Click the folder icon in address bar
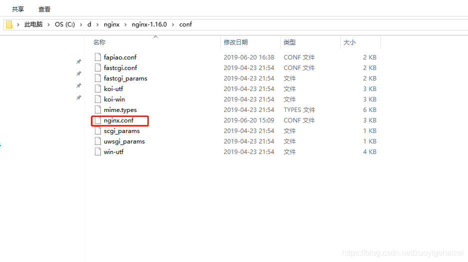The height and width of the screenshot is (262, 468). coord(9,24)
